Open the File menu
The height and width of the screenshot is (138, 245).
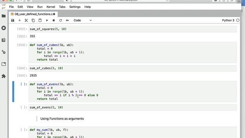pyautogui.click(x=11, y=7)
